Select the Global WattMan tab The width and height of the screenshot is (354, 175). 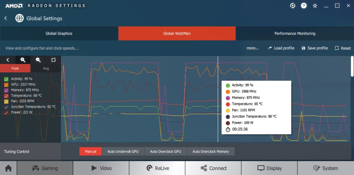coord(177,33)
